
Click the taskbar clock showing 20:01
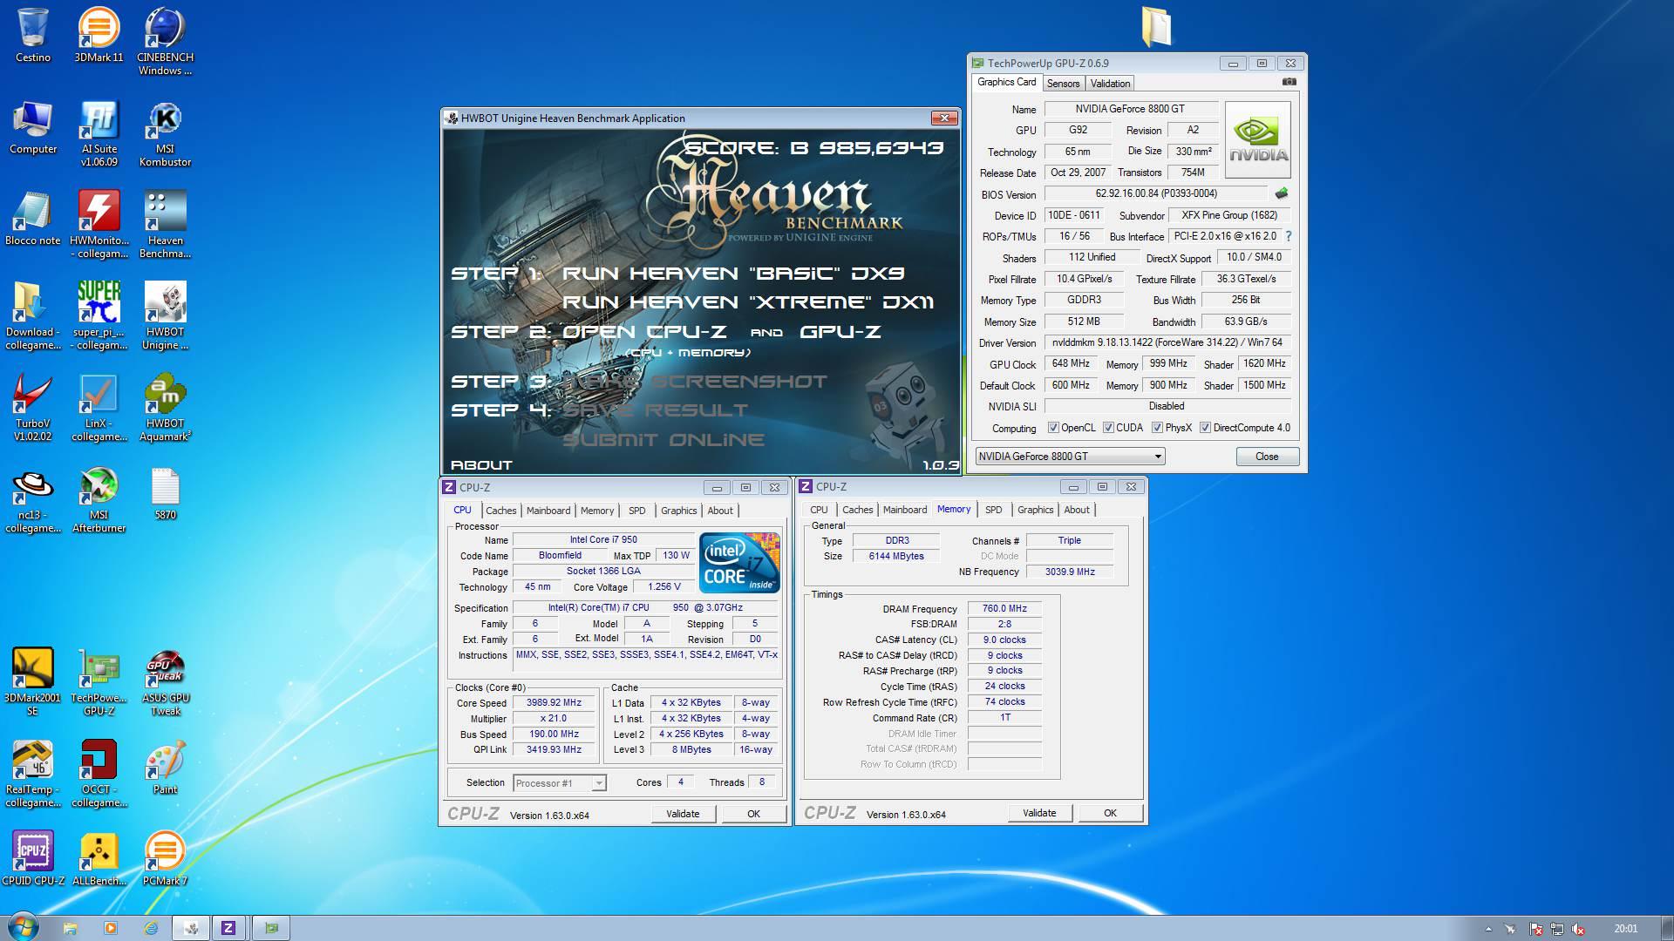coord(1625,929)
